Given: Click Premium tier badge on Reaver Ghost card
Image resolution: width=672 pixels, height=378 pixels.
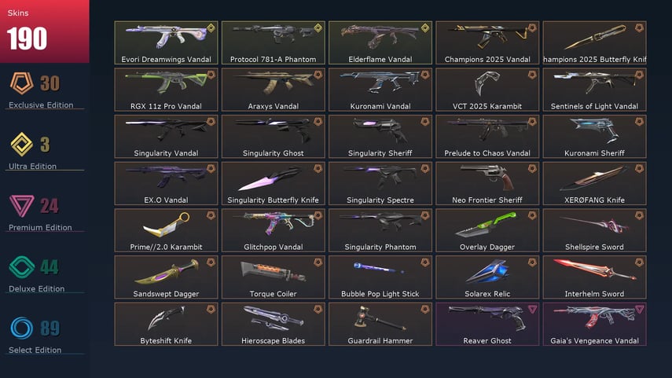Looking at the screenshot, I should pyautogui.click(x=532, y=310).
